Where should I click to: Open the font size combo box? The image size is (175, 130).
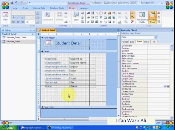30,18
